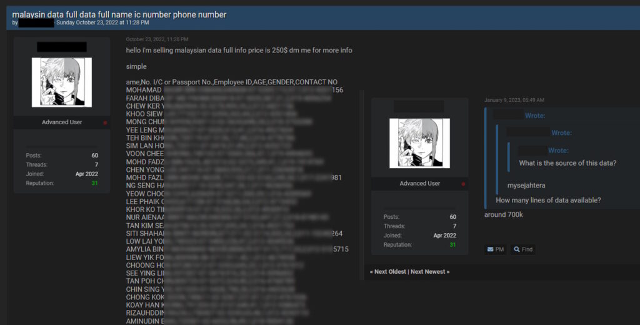Image resolution: width=640 pixels, height=325 pixels.
Task: Click the 'What is the source' quoted text
Action: 567,163
